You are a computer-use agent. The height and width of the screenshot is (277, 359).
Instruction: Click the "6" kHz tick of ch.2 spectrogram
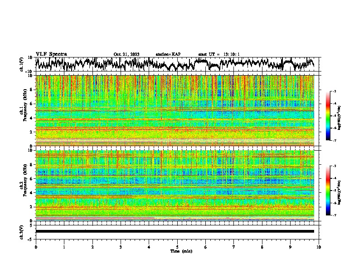[32, 179]
